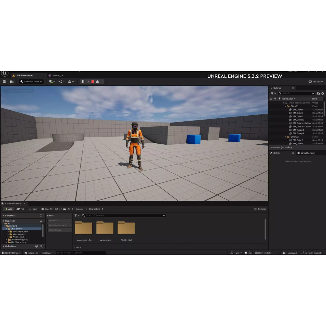Screen dimensions: 326x326
Task: Toggle the visibility eye column header
Action: coord(271,99)
